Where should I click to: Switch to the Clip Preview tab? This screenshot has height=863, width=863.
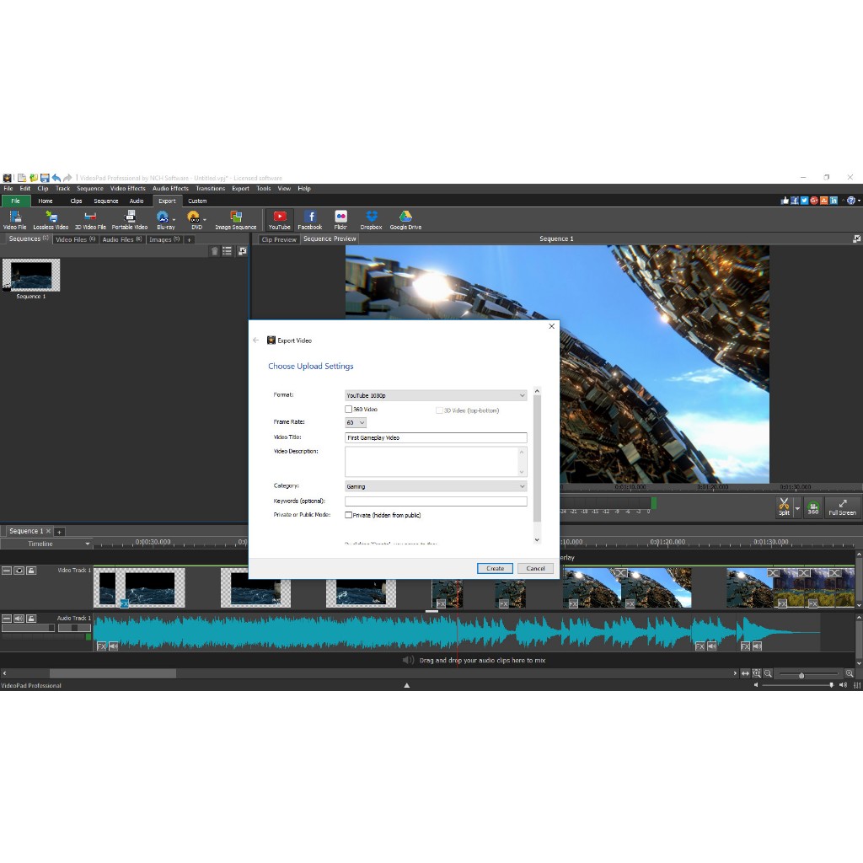278,239
